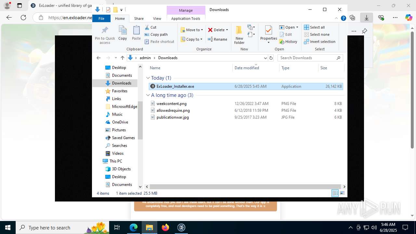The image size is (416, 234).
Task: Refresh the Downloads folder view
Action: 271,58
